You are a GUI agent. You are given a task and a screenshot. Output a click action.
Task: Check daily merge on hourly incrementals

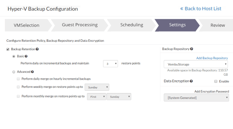click(18, 79)
